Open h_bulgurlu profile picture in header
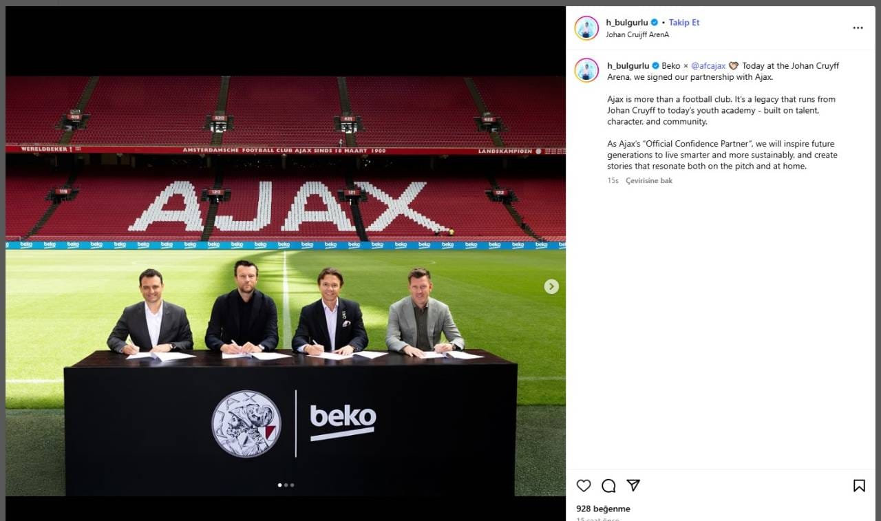 click(587, 28)
